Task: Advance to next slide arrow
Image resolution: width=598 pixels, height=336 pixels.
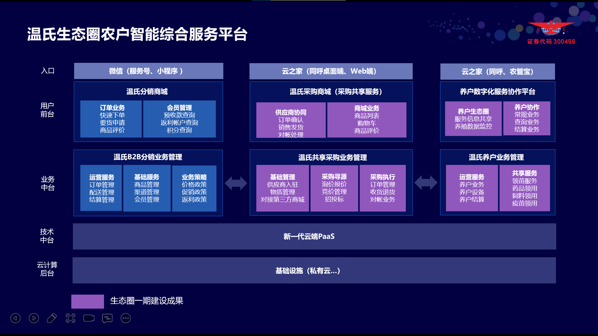Action: [34, 318]
